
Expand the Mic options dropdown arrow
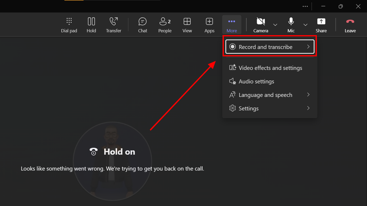305,25
